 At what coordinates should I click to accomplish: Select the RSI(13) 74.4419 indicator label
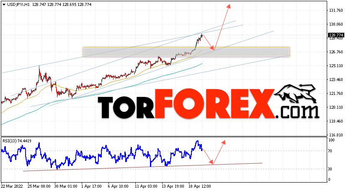pos(17,141)
